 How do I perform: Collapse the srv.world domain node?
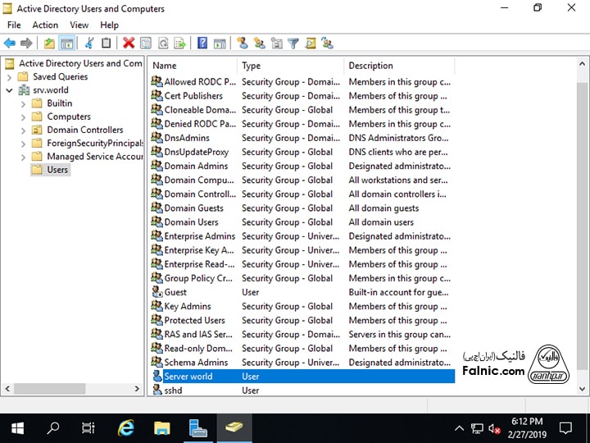(x=9, y=90)
